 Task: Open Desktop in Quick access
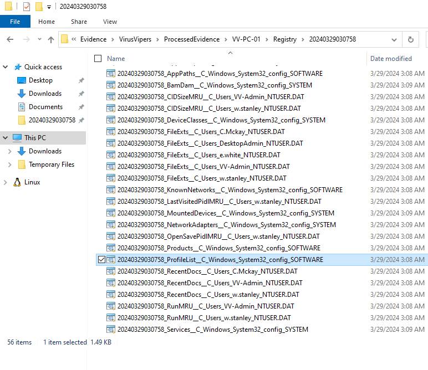(40, 80)
